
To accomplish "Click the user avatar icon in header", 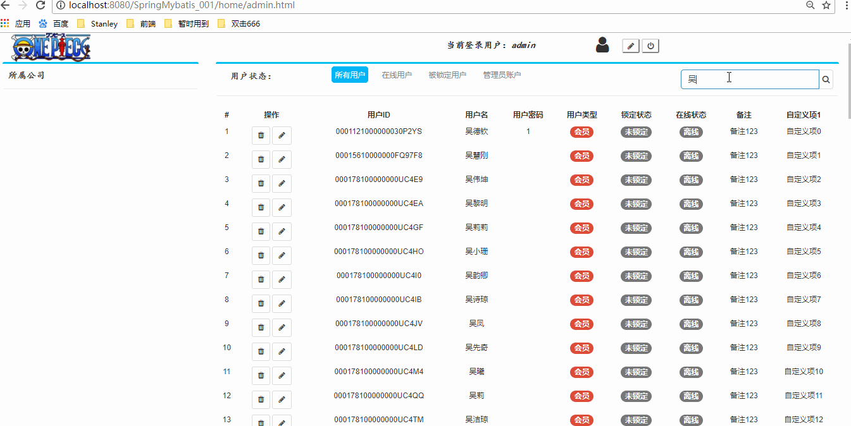I will pos(602,45).
